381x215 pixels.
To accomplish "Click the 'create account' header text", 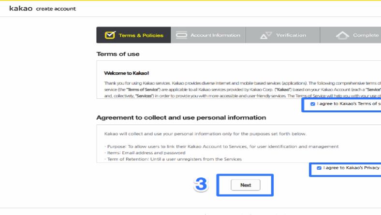I will click(56, 9).
